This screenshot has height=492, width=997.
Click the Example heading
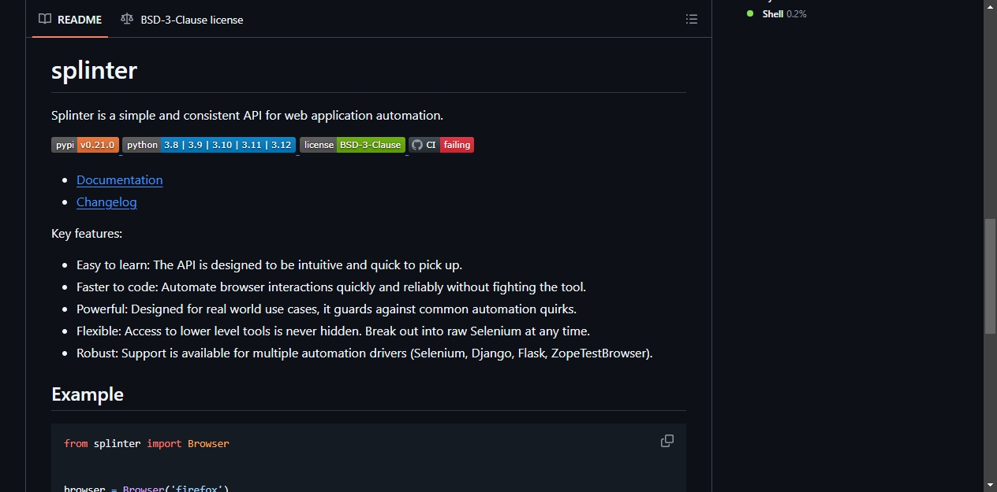(x=88, y=394)
